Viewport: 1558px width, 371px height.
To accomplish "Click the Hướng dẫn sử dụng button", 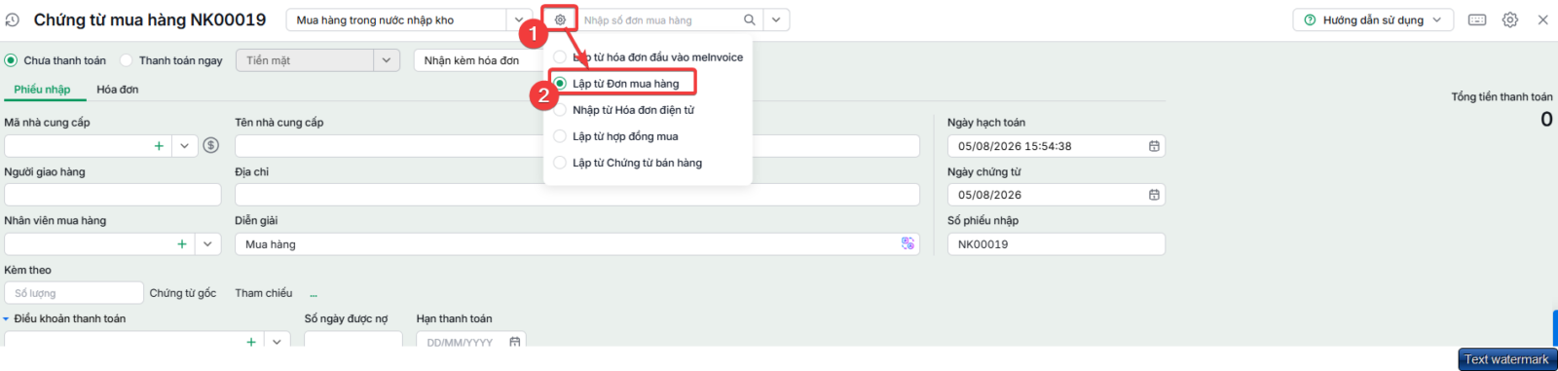I will pos(1373,19).
